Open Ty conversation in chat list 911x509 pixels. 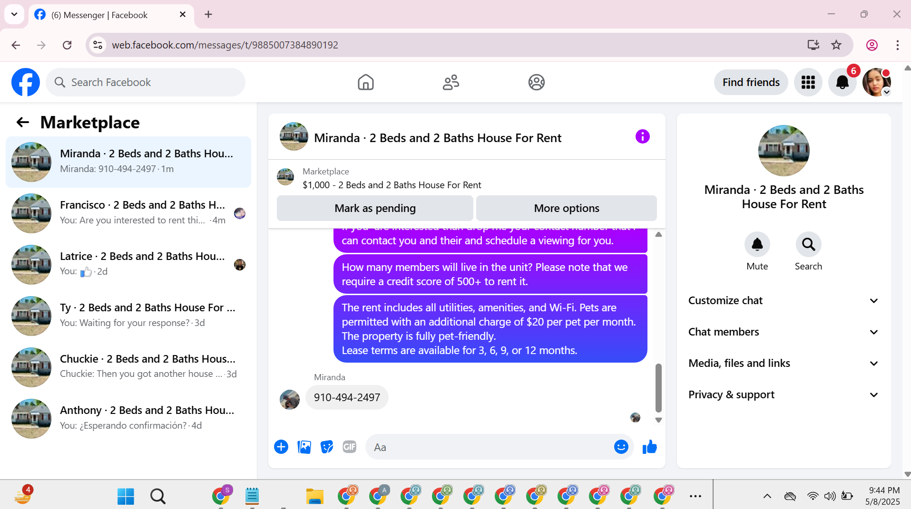pyautogui.click(x=128, y=316)
